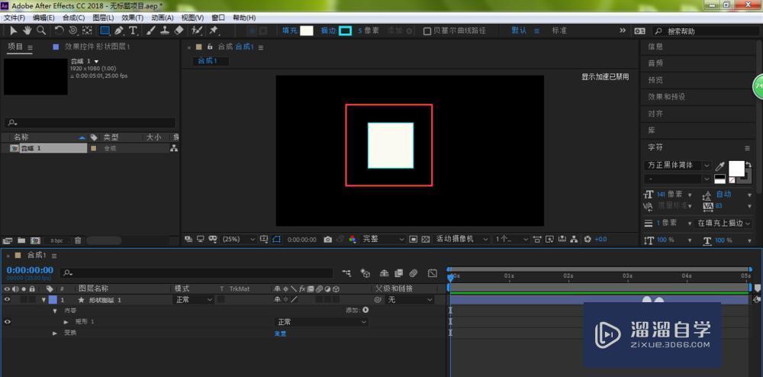Image resolution: width=763 pixels, height=377 pixels.
Task: Toggle visibility of the 矩形 1 group
Action: pos(8,321)
